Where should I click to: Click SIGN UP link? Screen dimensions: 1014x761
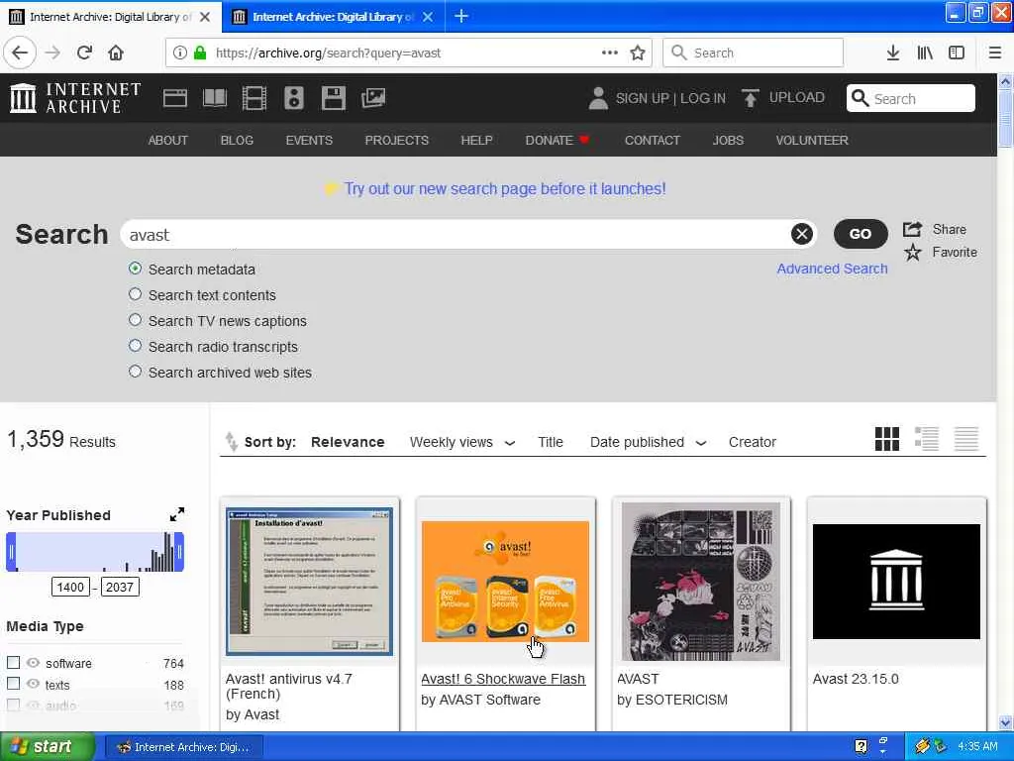(x=642, y=98)
